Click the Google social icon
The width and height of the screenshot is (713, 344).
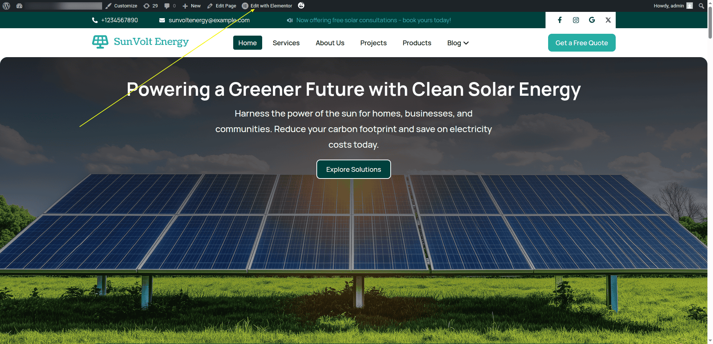592,20
